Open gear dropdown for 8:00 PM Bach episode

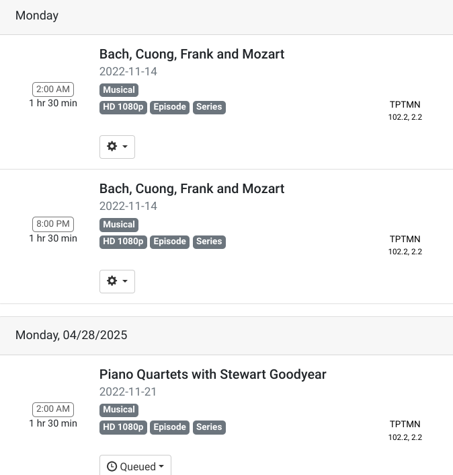(117, 281)
